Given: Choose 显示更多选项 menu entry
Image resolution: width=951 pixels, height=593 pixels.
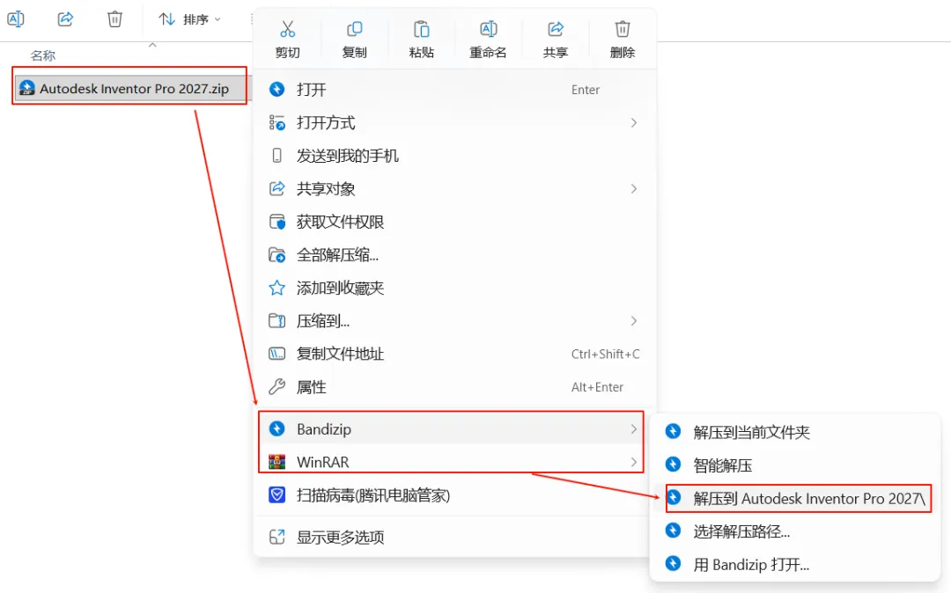Looking at the screenshot, I should click(454, 538).
